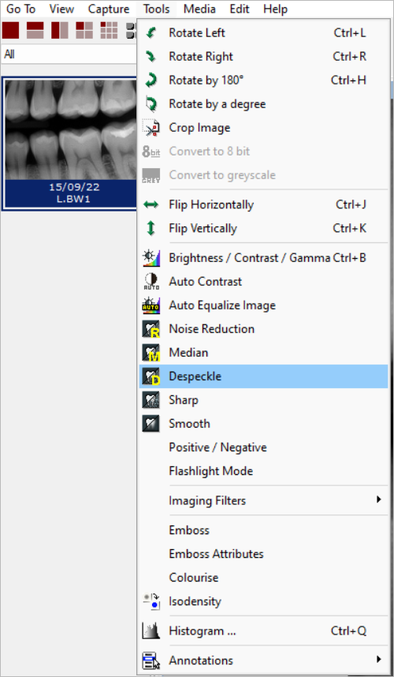Viewport: 394px width, 677px height.
Task: Select the Median filter icon
Action: [x=151, y=353]
